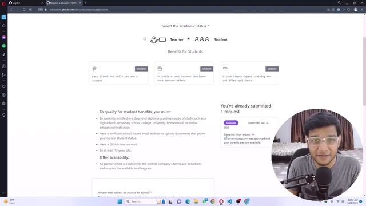Open TikTok in the Opera sidebar

pyautogui.click(x=4, y=54)
